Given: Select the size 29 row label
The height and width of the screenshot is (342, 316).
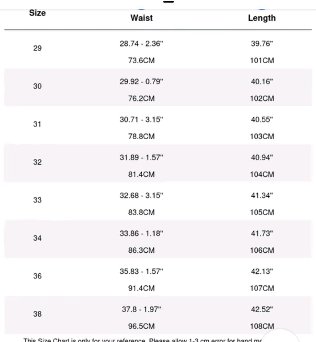Looking at the screenshot, I should (37, 48).
